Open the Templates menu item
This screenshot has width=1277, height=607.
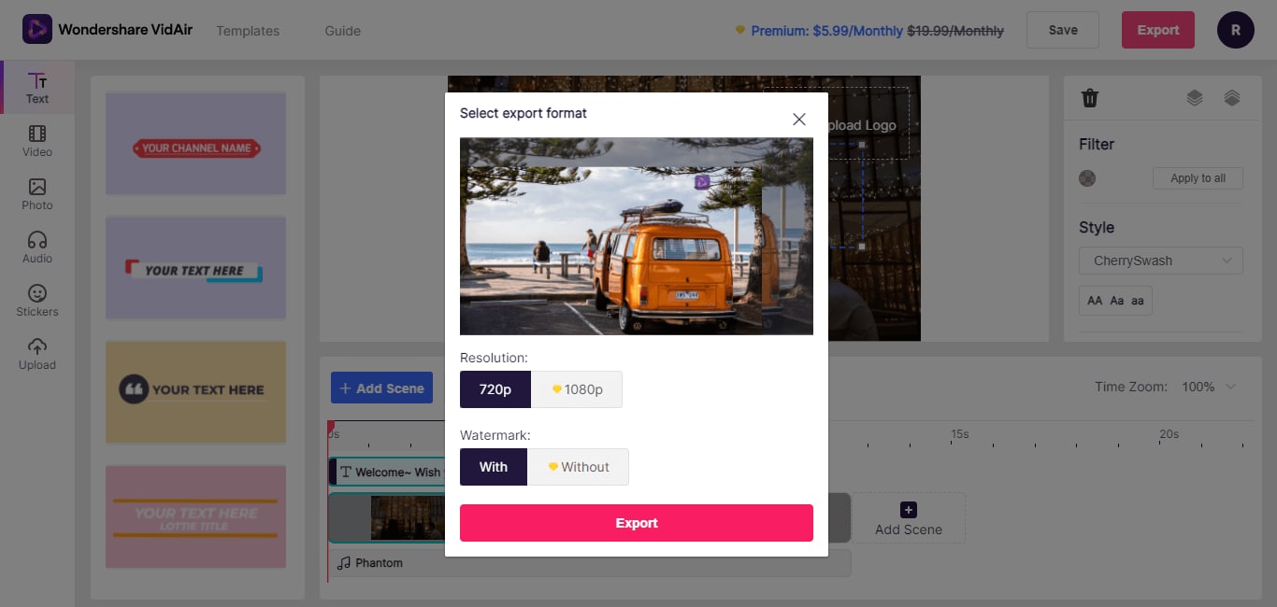[x=248, y=31]
